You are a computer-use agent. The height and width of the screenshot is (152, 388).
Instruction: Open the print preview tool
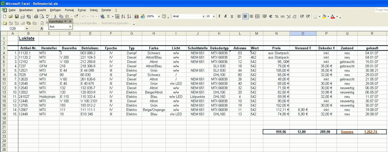coord(41,16)
